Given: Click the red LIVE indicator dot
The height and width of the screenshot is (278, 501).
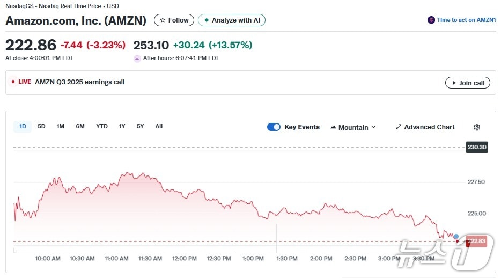Looking at the screenshot, I should click(13, 82).
